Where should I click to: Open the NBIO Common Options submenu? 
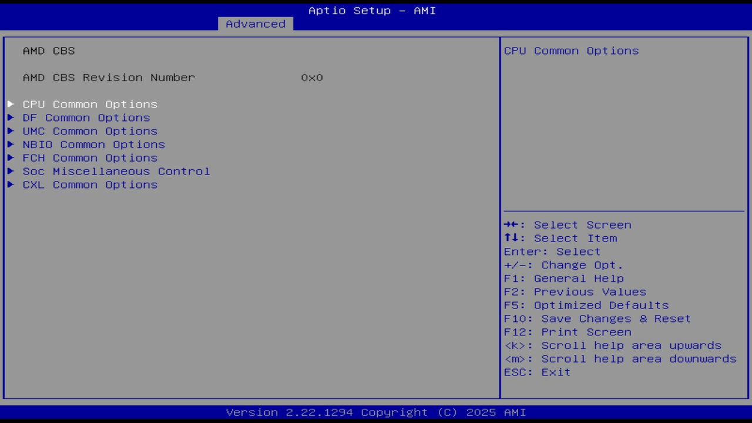pyautogui.click(x=93, y=145)
